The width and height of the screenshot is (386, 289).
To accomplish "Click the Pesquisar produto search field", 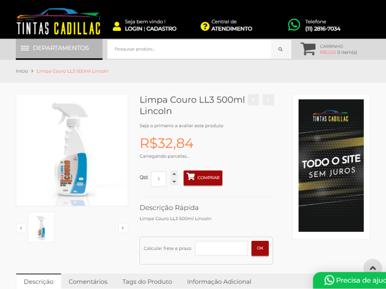I will [189, 49].
